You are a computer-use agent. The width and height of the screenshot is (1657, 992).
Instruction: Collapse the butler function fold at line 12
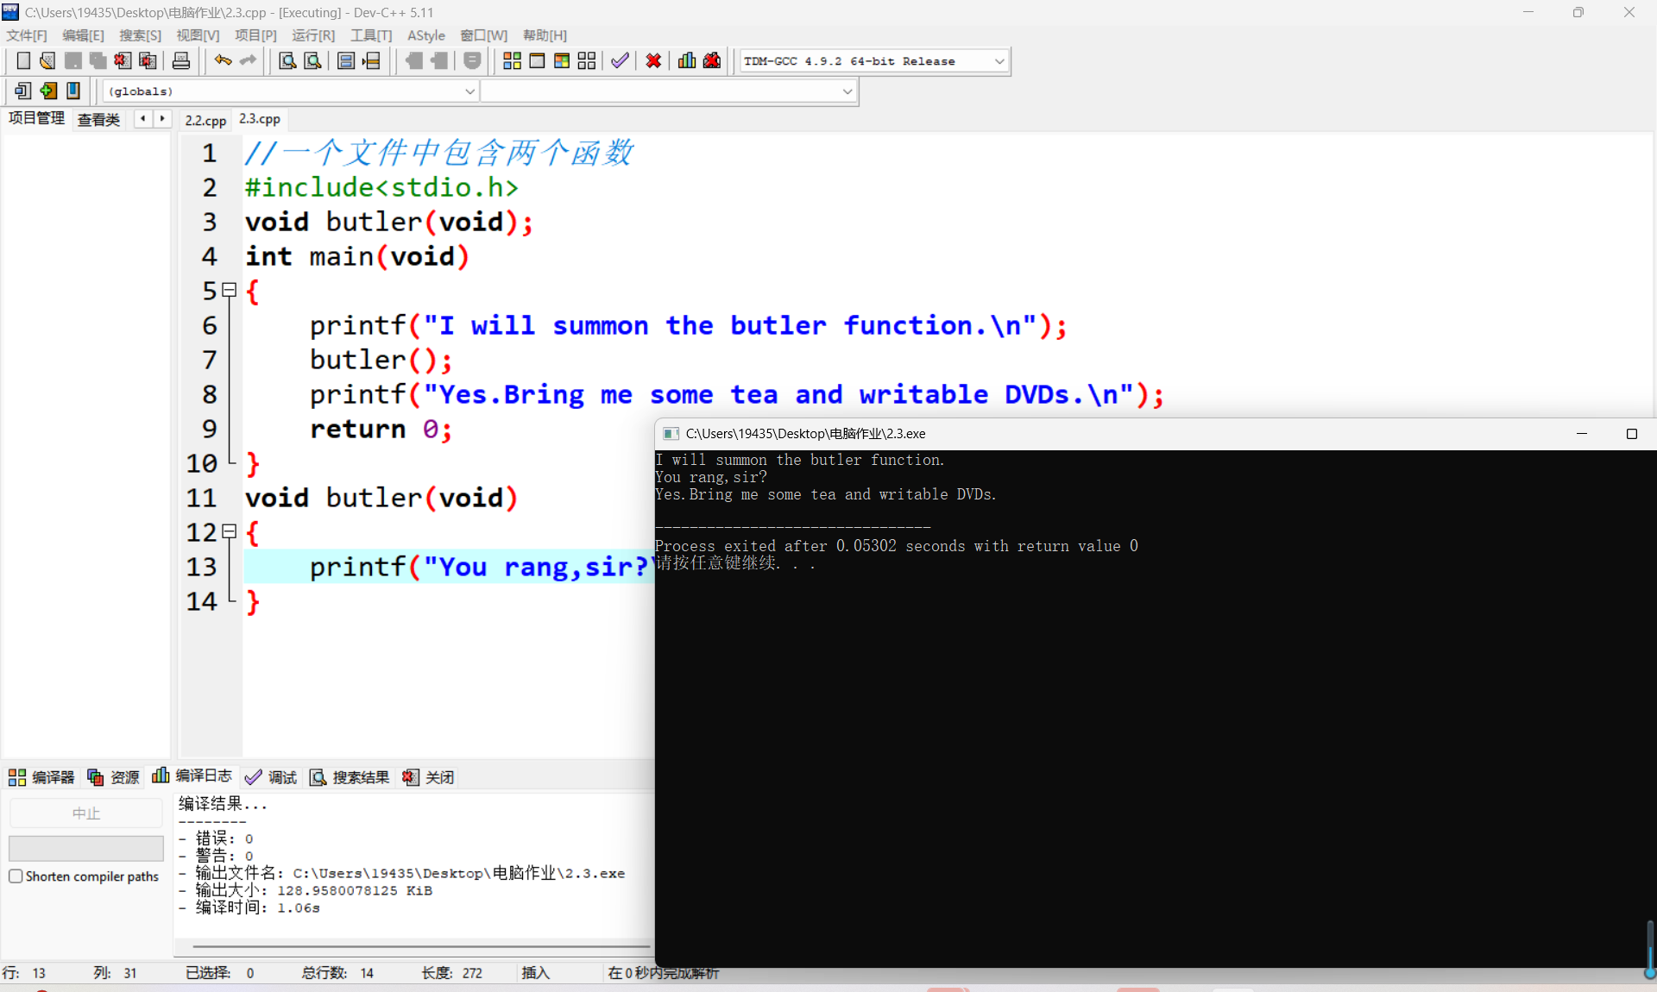coord(230,532)
